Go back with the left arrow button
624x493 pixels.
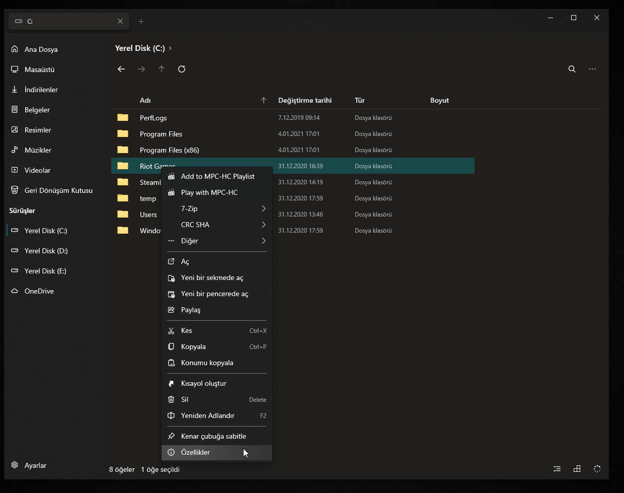(x=121, y=69)
